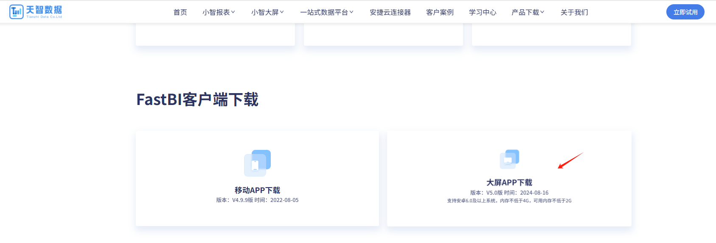The image size is (716, 243).
Task: Open the 一站式数据平台 menu item
Action: tap(324, 12)
